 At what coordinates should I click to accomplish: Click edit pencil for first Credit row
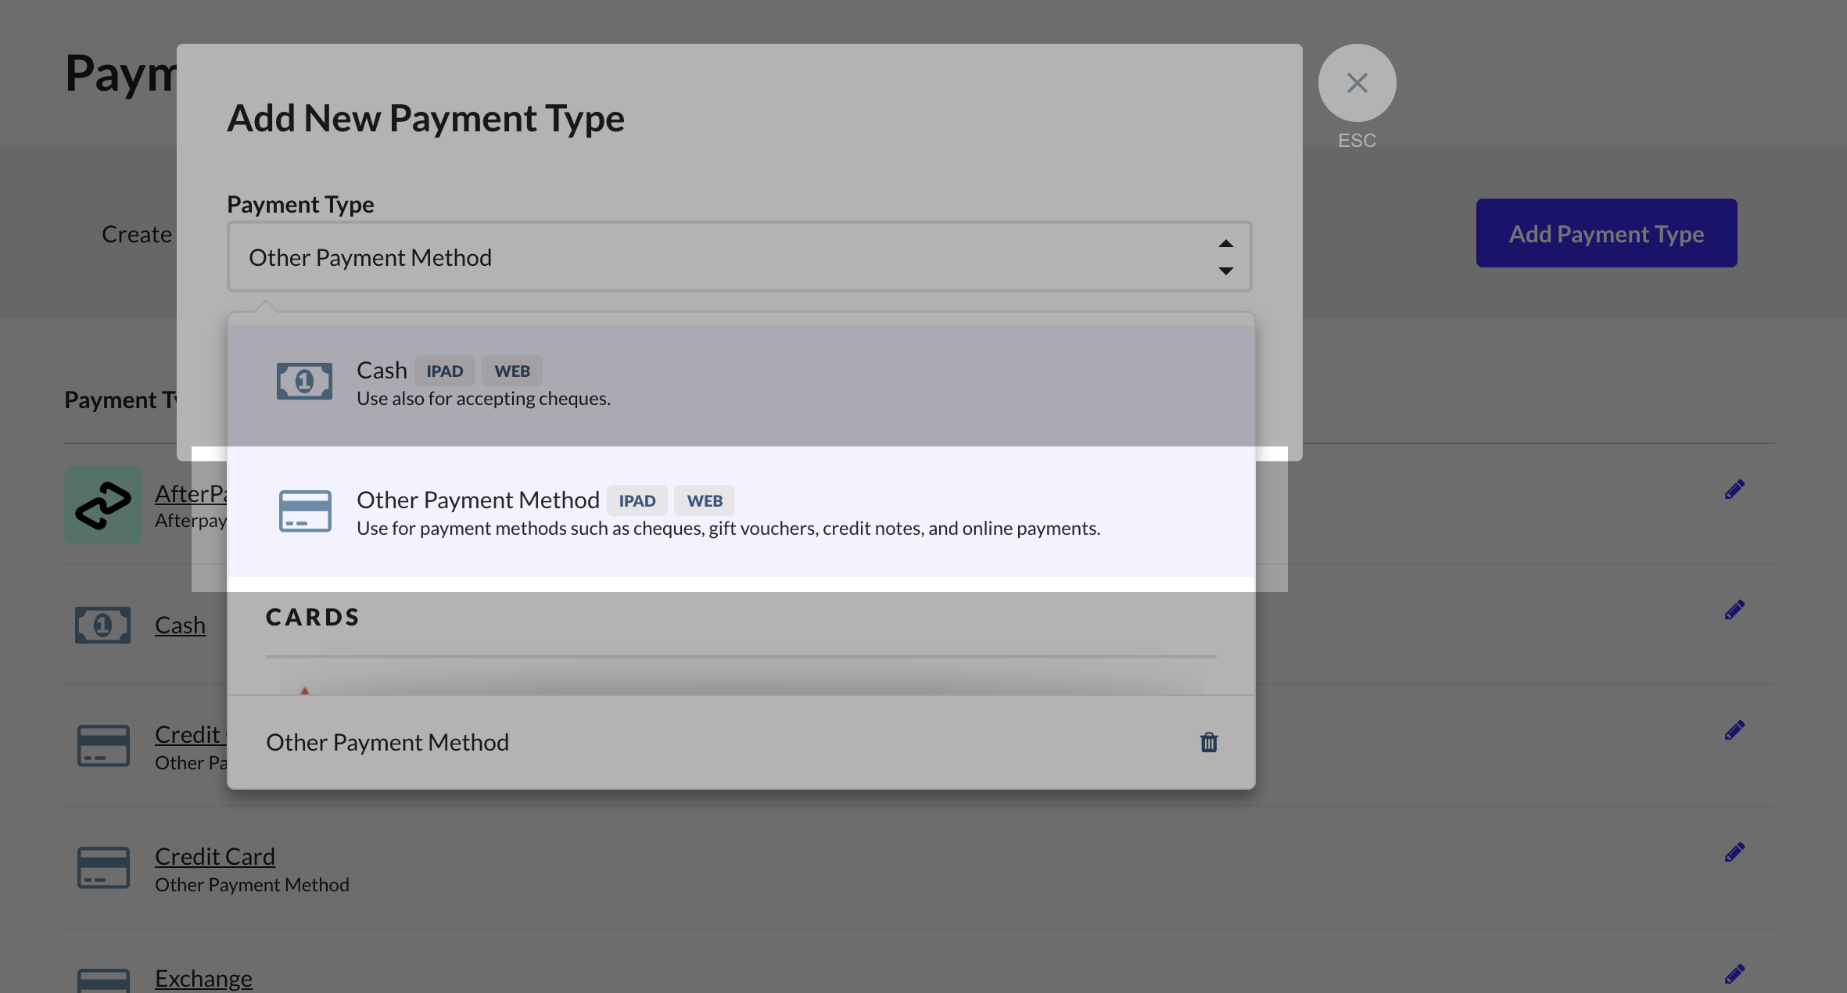(x=1734, y=730)
